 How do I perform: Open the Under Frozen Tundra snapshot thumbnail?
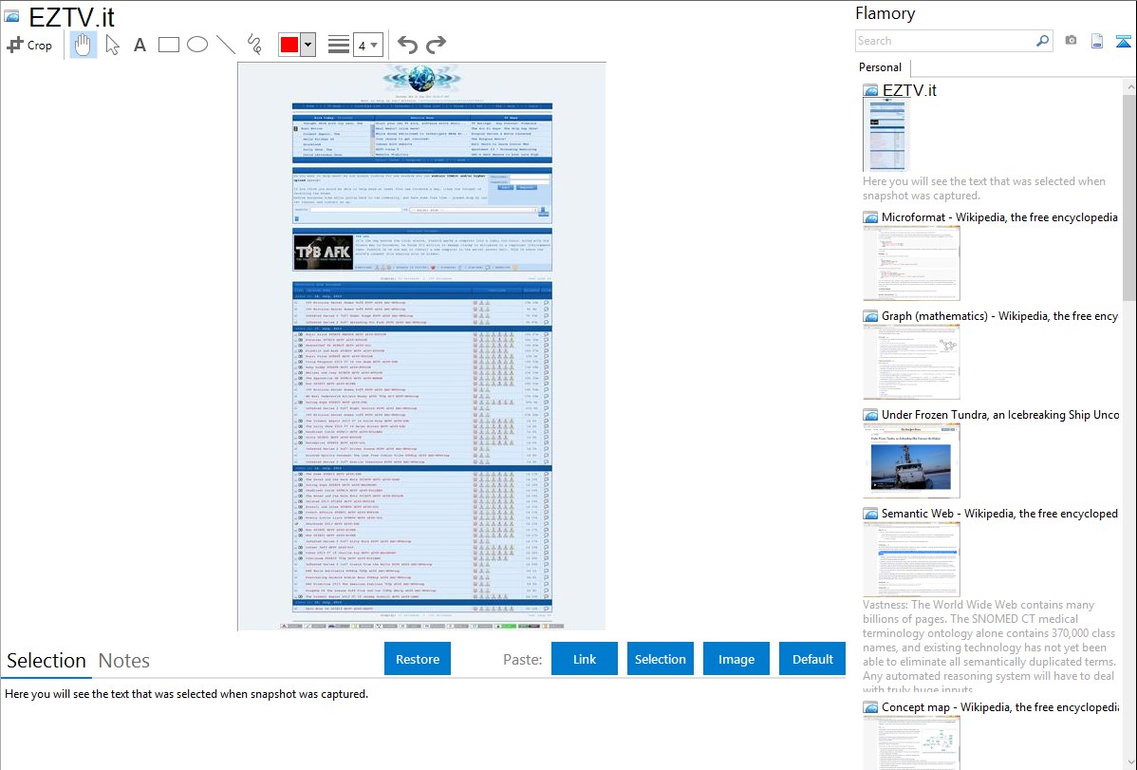(911, 460)
